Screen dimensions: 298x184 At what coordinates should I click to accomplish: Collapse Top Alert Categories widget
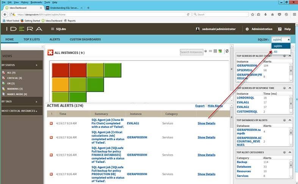pyautogui.click(x=290, y=152)
